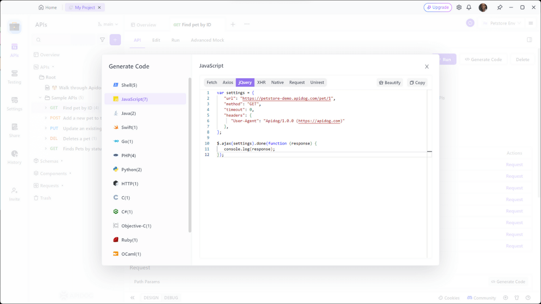
Task: Select Python(2) language entry
Action: click(145, 169)
